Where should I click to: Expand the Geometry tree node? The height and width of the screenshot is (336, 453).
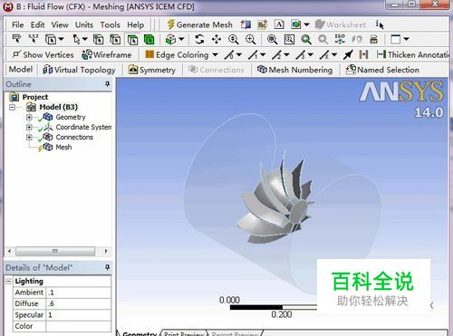29,117
